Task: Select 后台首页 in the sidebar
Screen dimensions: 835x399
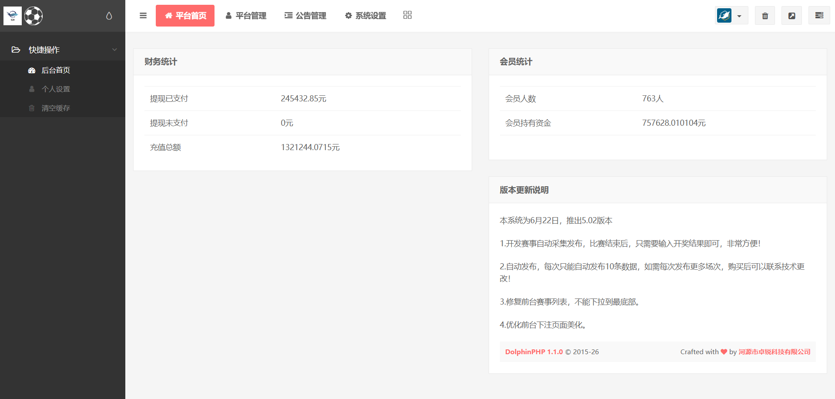Action: coord(56,70)
